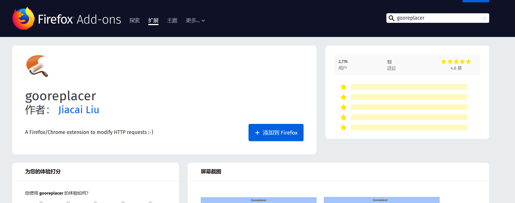Open the 93 评价 reviews link
Viewport: 515px width, 203px height.
click(391, 65)
